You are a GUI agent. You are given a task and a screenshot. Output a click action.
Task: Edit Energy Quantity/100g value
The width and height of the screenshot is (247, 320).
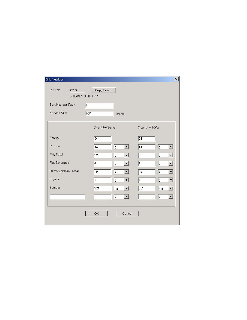[147, 139]
